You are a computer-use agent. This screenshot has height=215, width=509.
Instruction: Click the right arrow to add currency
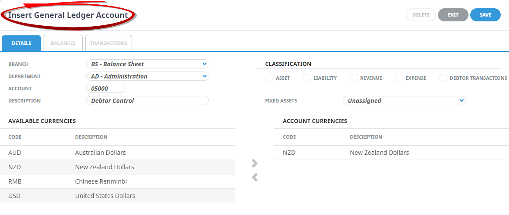pyautogui.click(x=254, y=163)
